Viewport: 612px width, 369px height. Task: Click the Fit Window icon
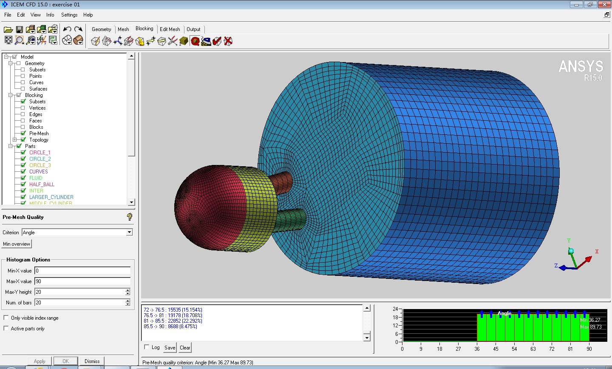[x=8, y=40]
